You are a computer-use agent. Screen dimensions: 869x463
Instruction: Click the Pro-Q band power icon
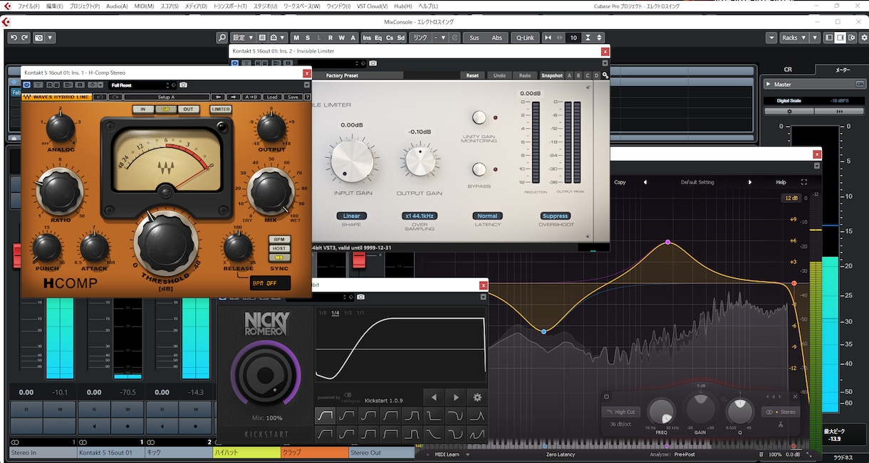tap(607, 397)
